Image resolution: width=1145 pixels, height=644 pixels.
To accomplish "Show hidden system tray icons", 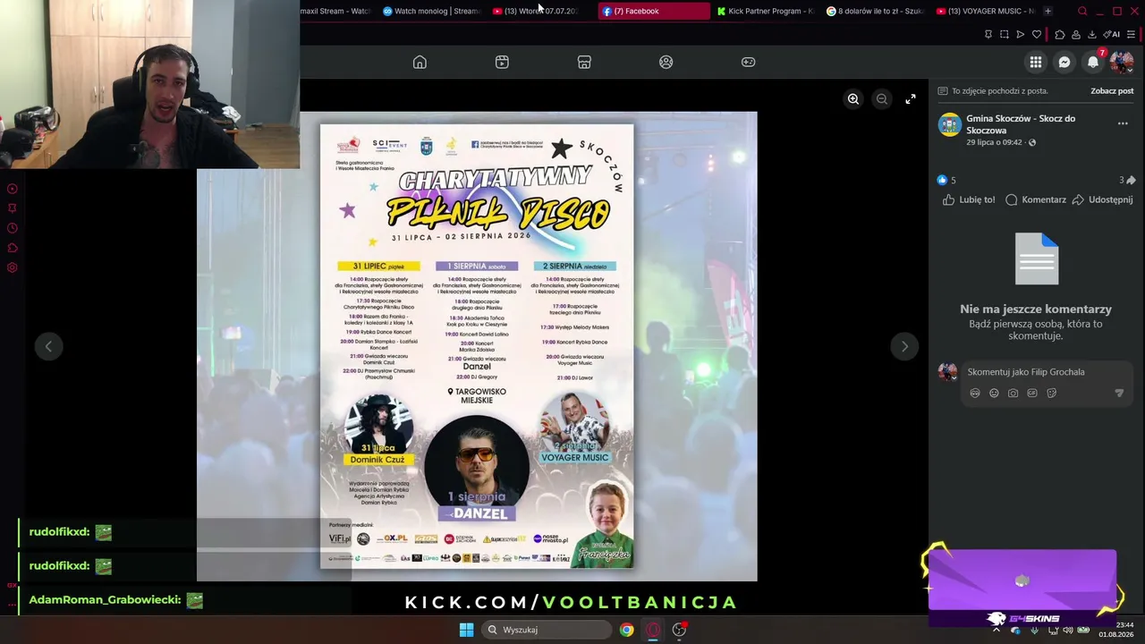I will tap(997, 630).
